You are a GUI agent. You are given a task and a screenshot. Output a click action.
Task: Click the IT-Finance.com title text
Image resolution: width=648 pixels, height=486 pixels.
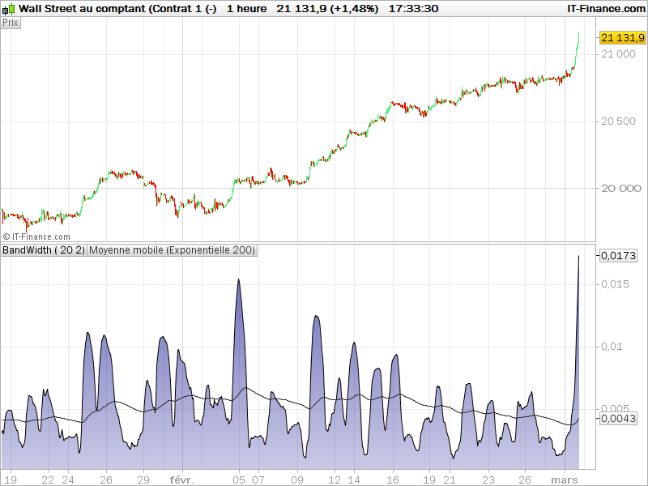click(x=605, y=8)
